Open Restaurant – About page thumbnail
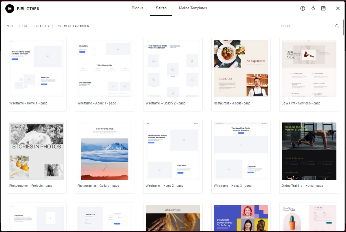This screenshot has width=346, height=232. pyautogui.click(x=241, y=69)
